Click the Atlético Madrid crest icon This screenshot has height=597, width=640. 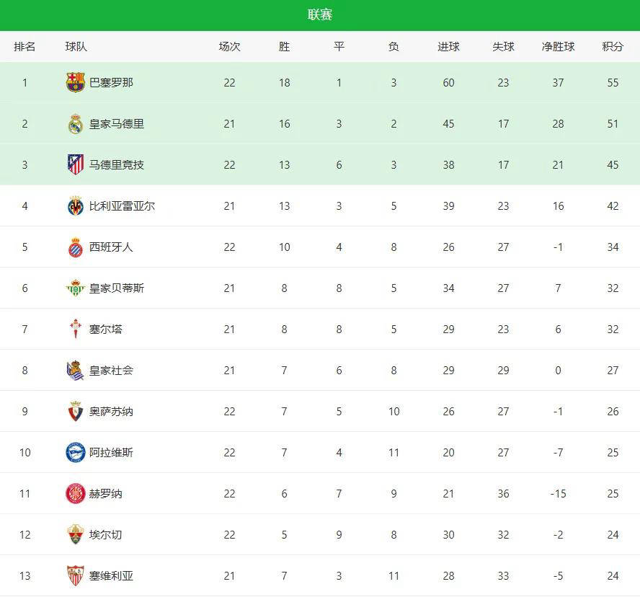[75, 164]
